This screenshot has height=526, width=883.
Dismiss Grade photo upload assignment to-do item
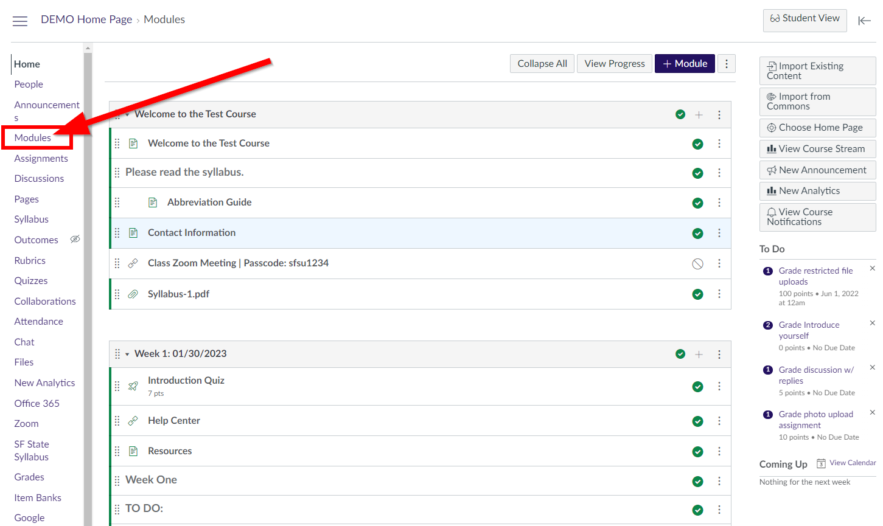[x=872, y=412]
